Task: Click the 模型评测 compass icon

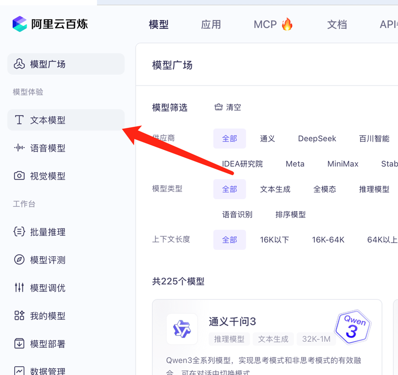Action: (19, 260)
